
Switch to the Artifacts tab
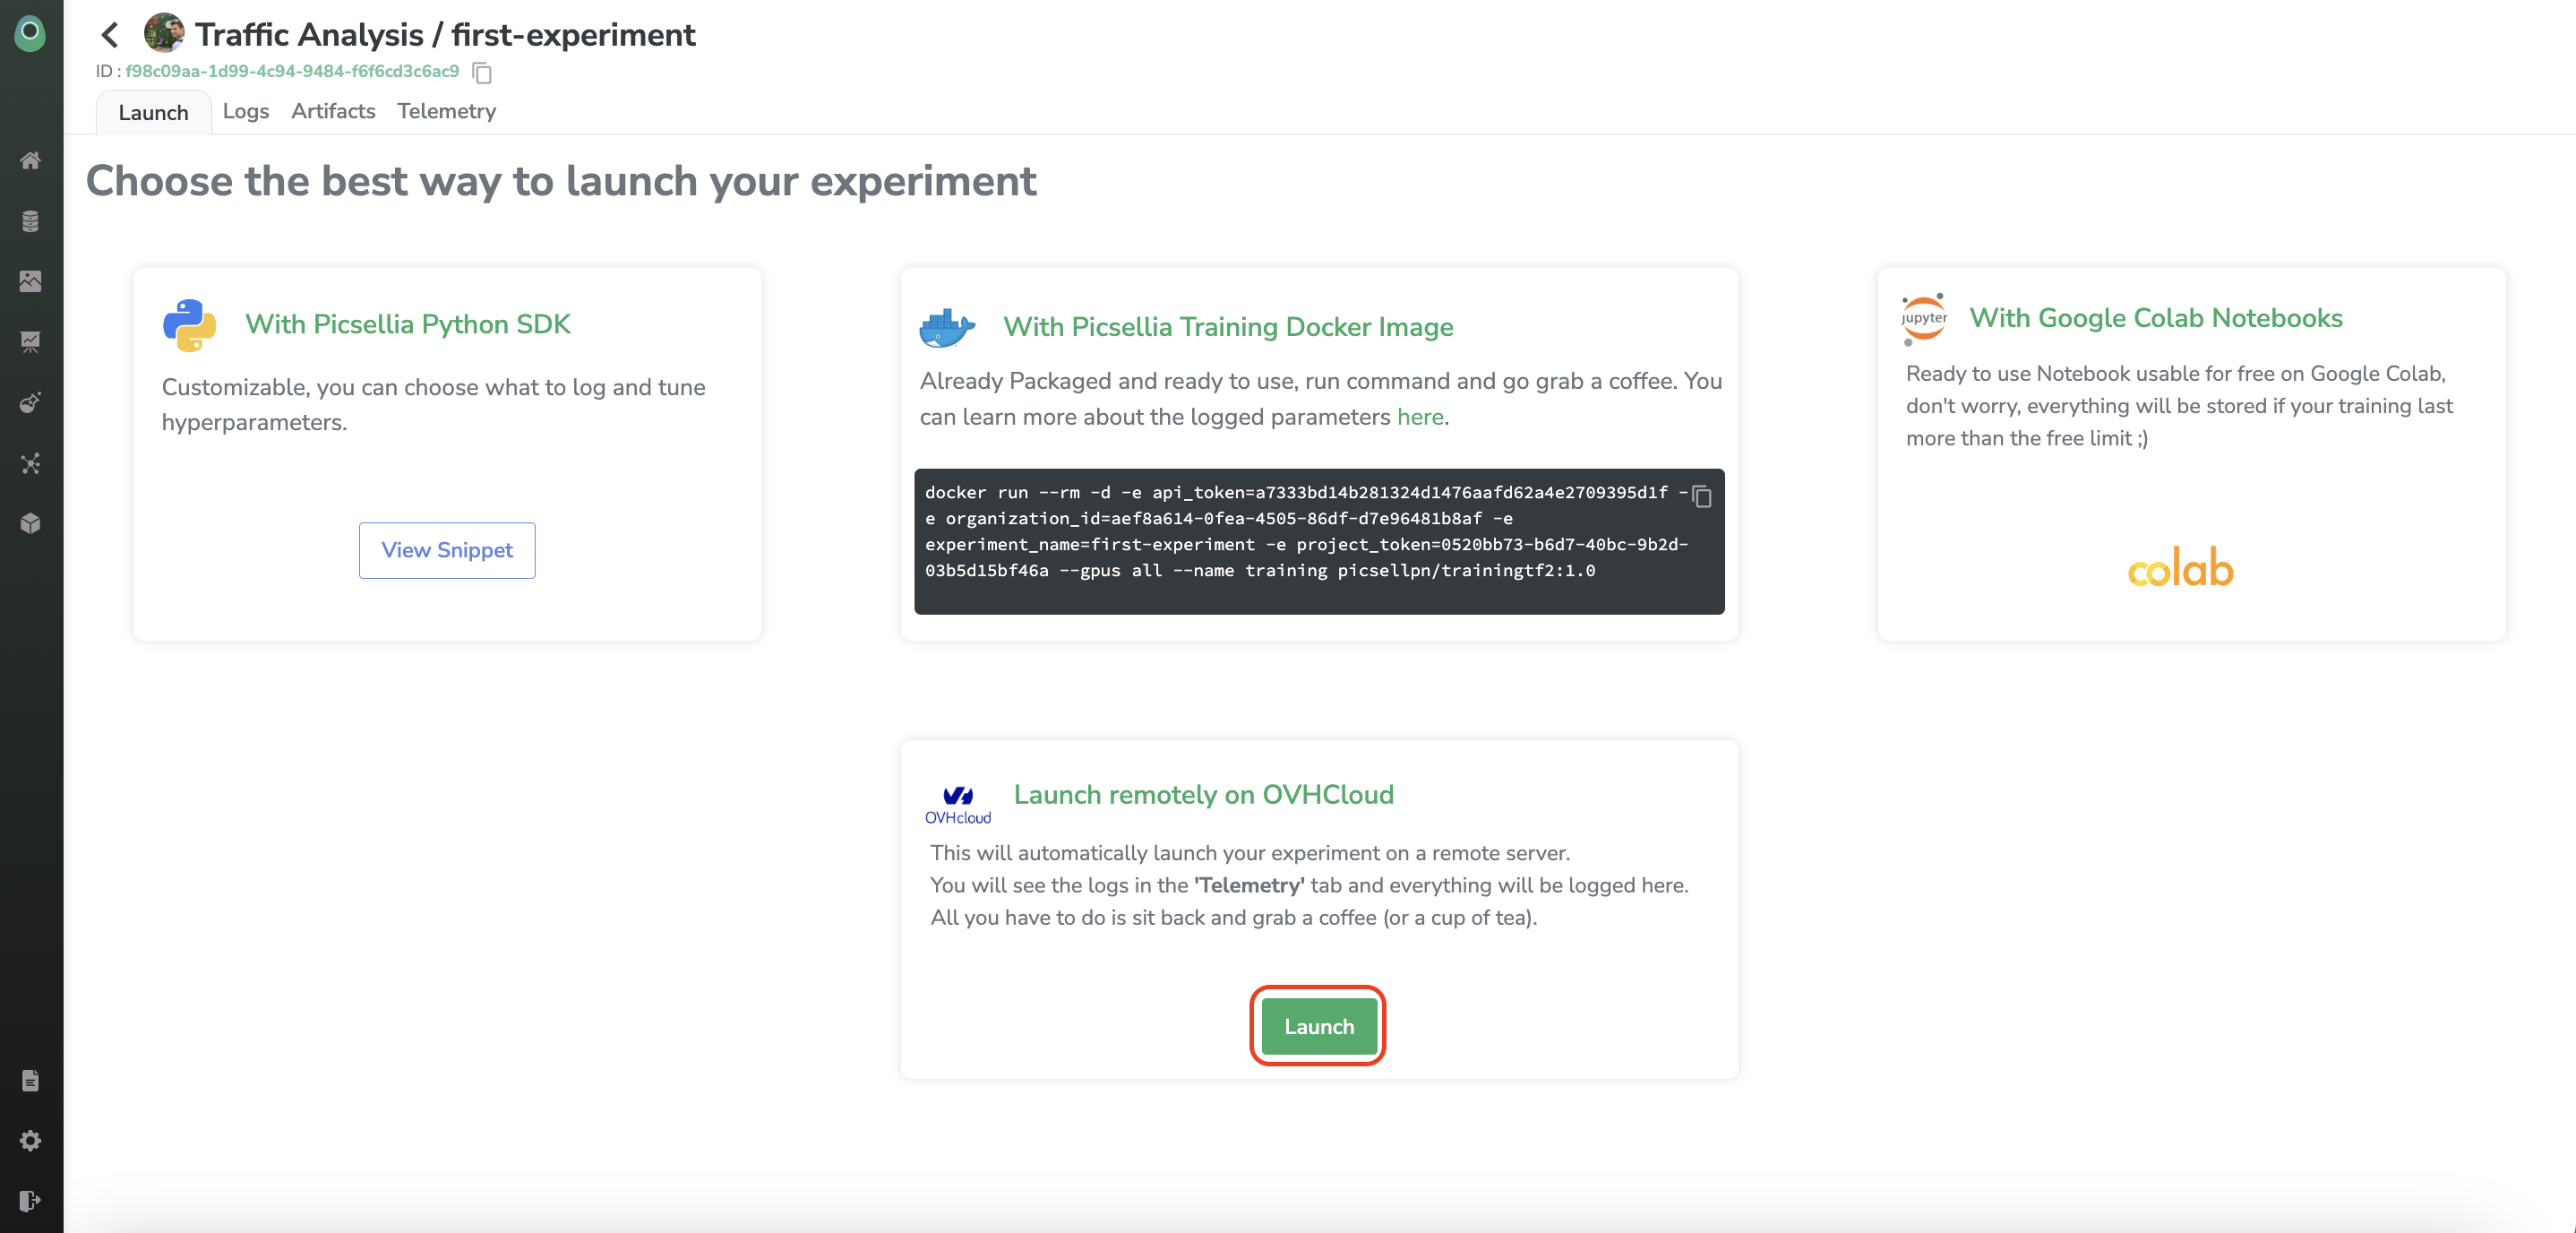(333, 111)
